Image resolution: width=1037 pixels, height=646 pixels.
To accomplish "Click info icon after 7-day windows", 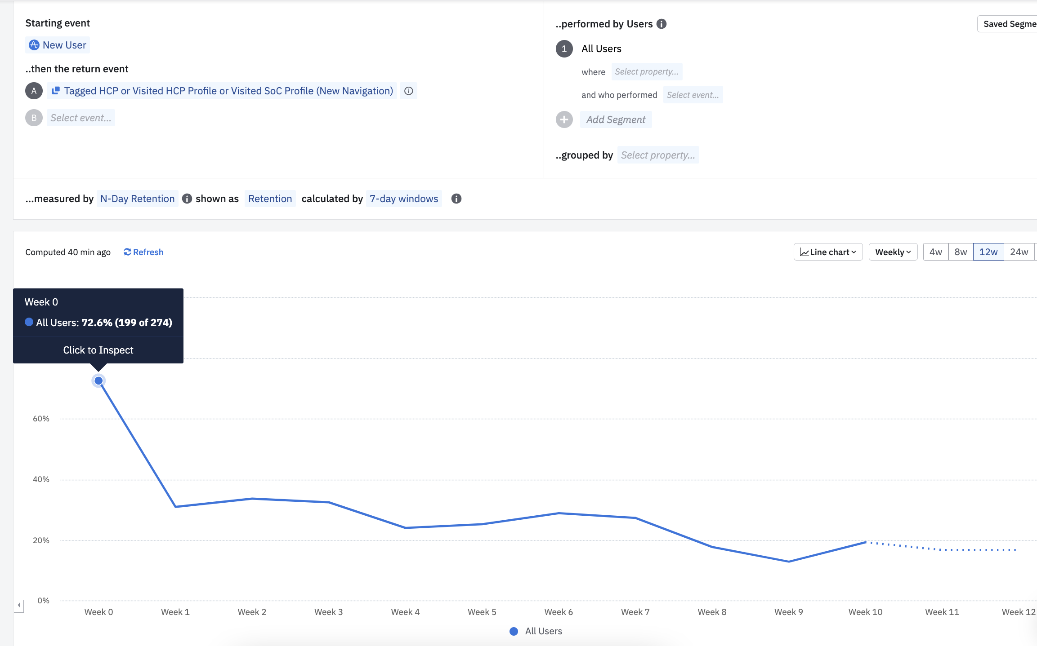I will click(456, 199).
